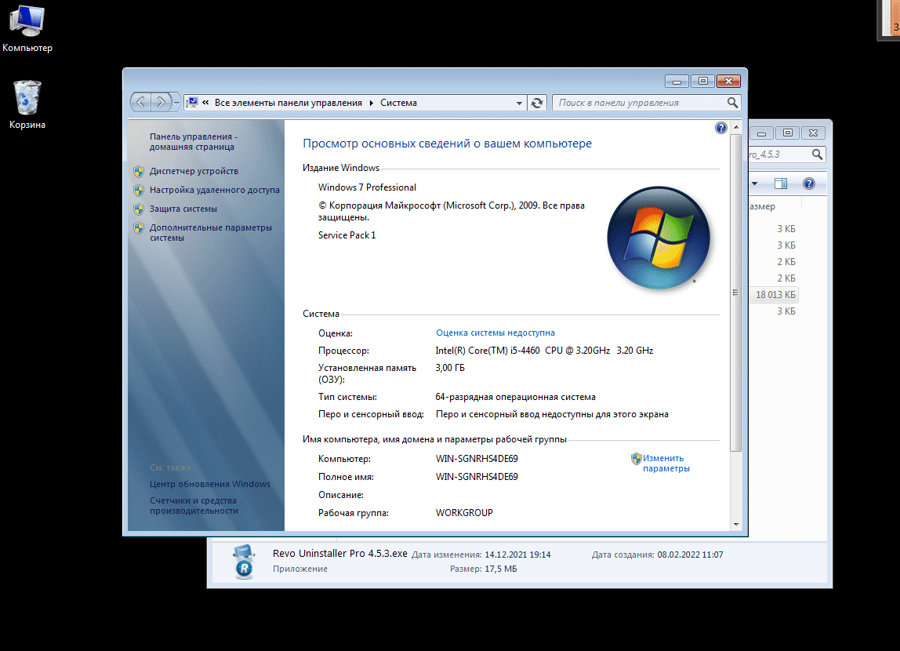
Task: Click shield icon beside 'Диспетчер устройств'
Action: point(138,171)
